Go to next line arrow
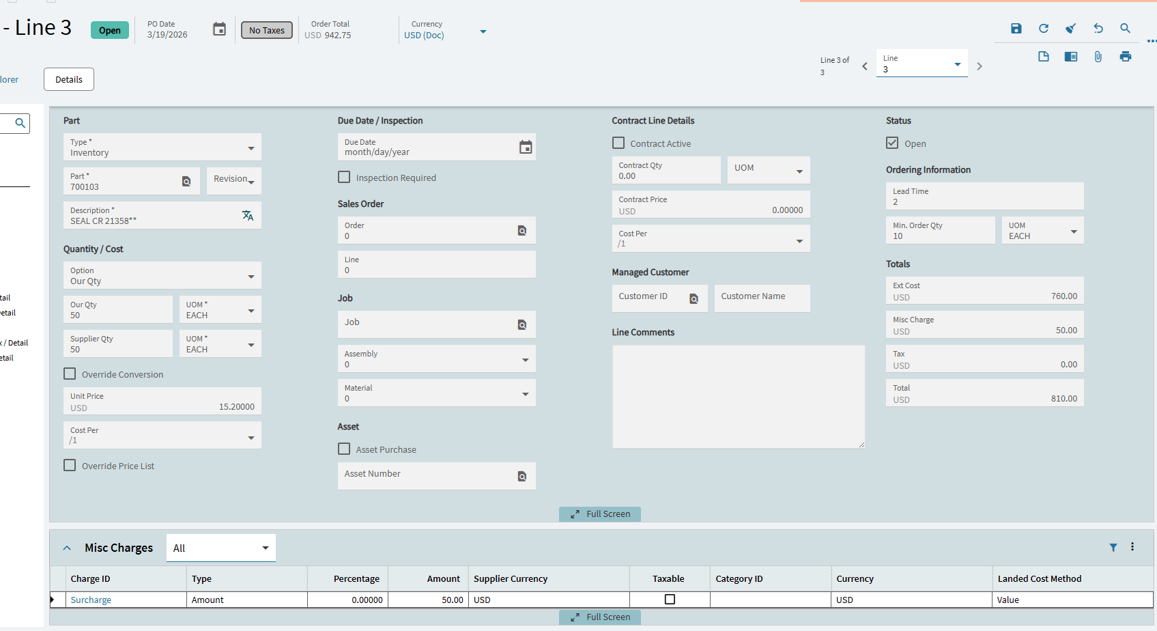The height and width of the screenshot is (631, 1157). pyautogui.click(x=980, y=66)
